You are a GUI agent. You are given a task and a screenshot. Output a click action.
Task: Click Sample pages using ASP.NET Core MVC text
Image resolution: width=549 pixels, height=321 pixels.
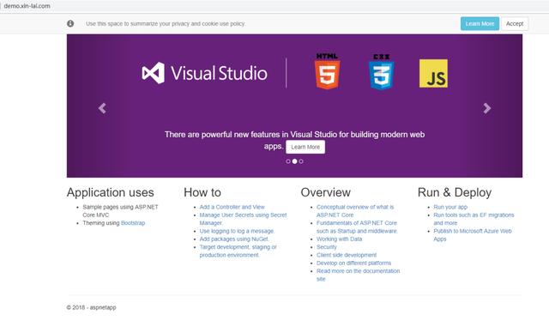tap(120, 211)
